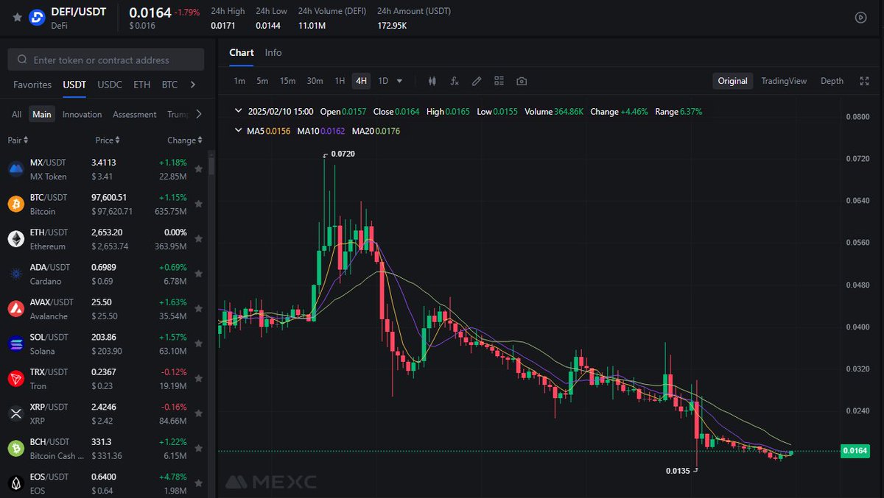Change the candlestick chart type
The image size is (884, 498).
(x=432, y=81)
